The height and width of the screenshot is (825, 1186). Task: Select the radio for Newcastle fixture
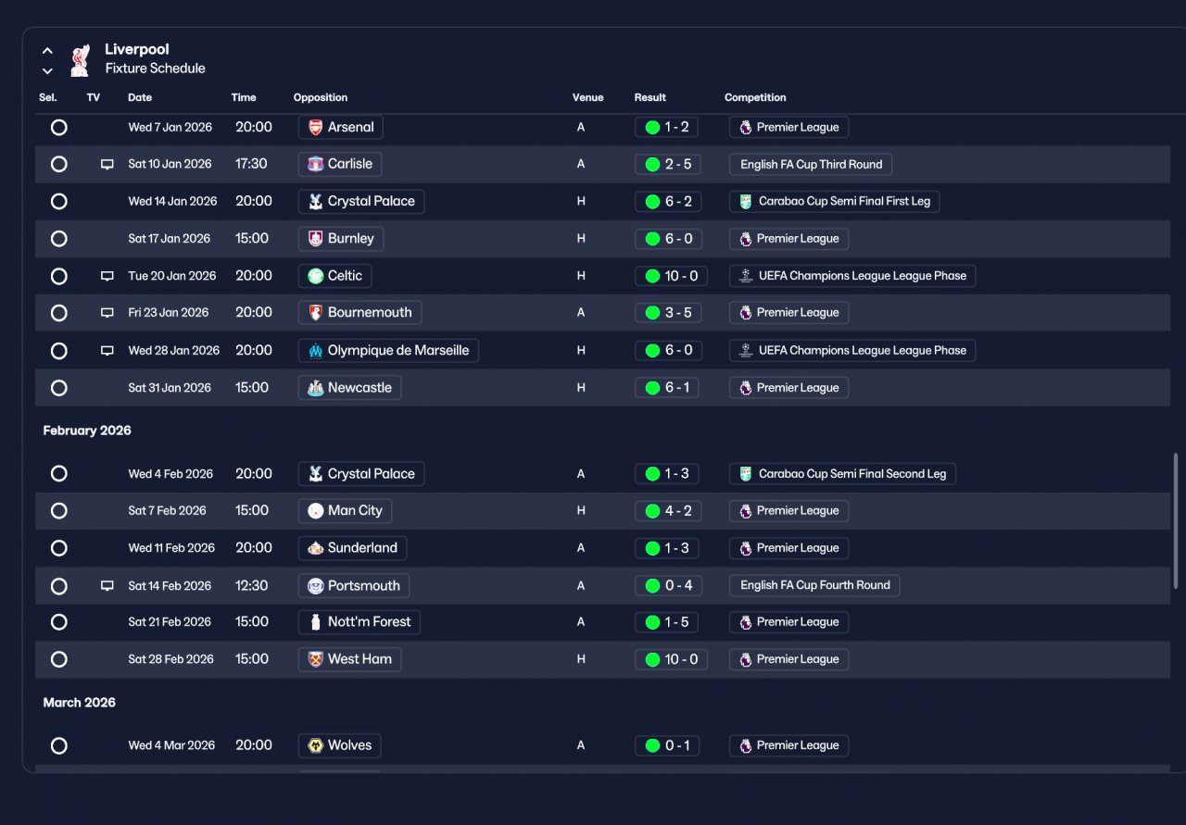[59, 388]
